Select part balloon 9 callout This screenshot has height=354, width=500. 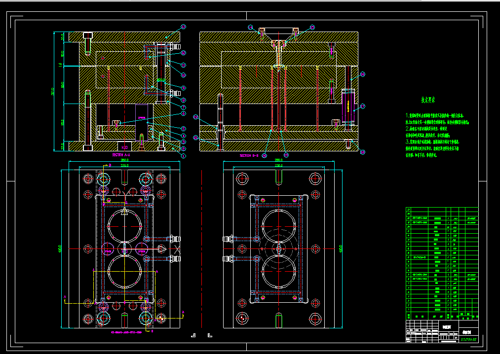pyautogui.click(x=183, y=88)
